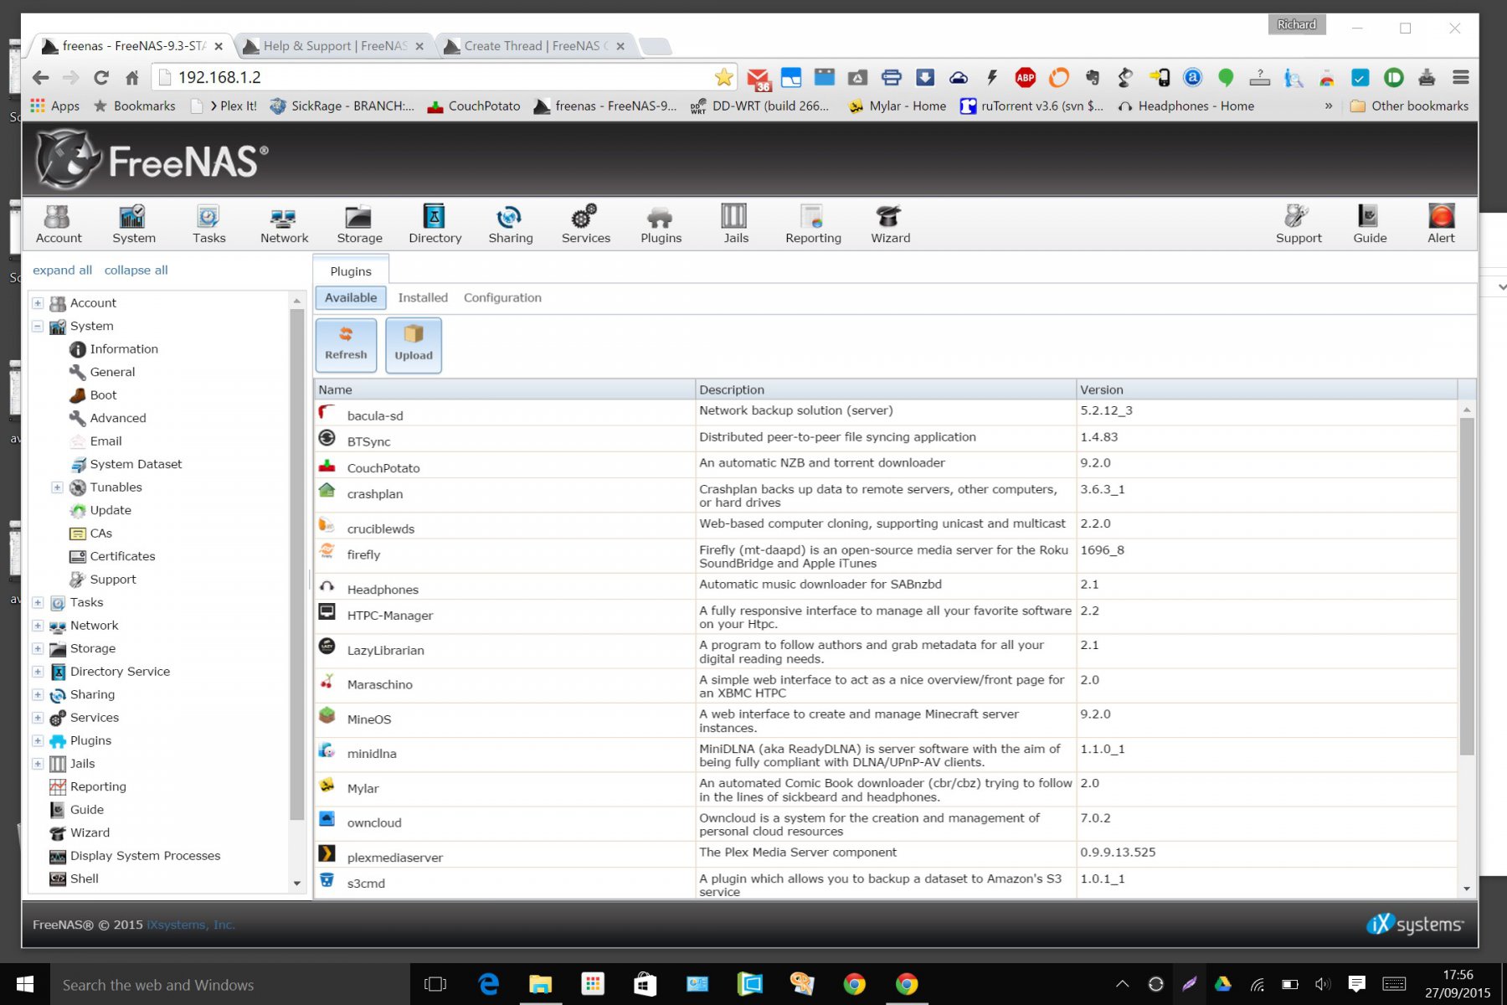Open the Support toolbar icon
Screen dimensions: 1507x1005
pos(1299,224)
